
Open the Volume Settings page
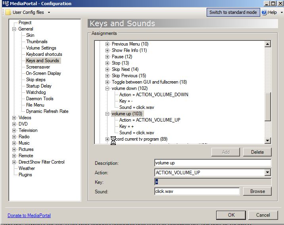[x=41, y=48]
